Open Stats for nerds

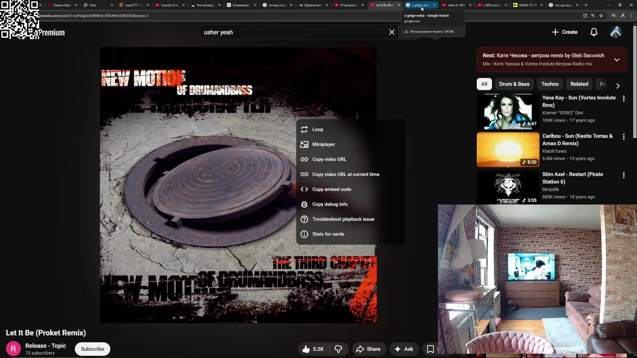(x=350, y=234)
